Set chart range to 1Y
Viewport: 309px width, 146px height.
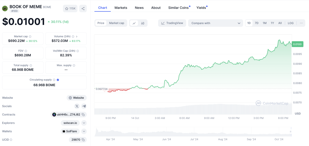(272, 23)
